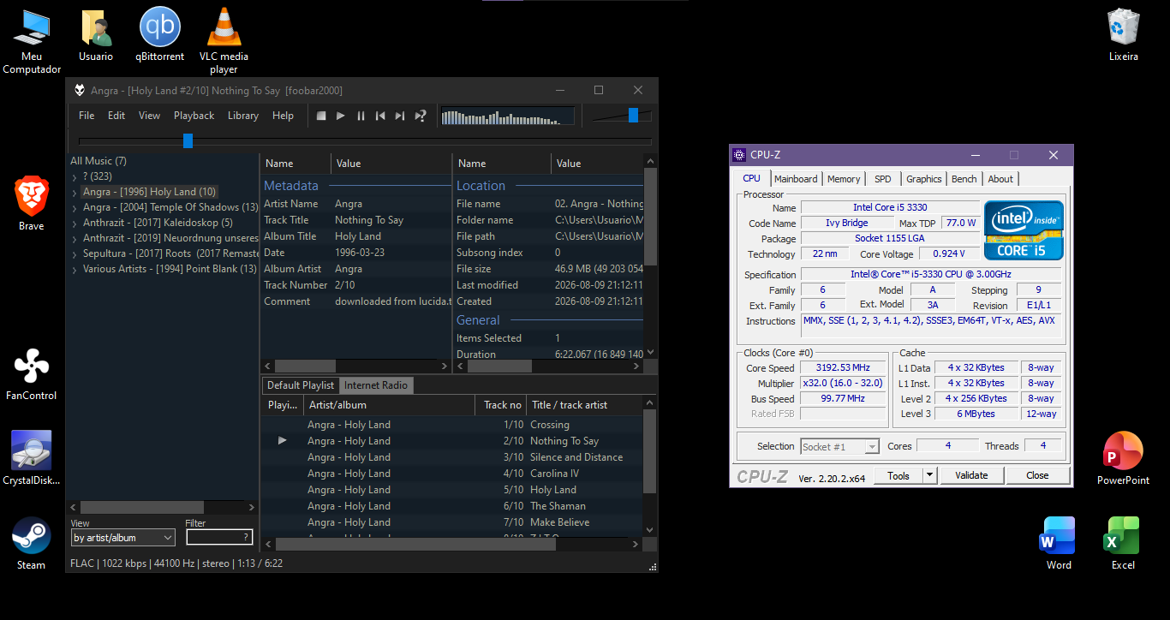
Task: Switch to the Mainboard tab in CPU-Z
Action: point(796,179)
